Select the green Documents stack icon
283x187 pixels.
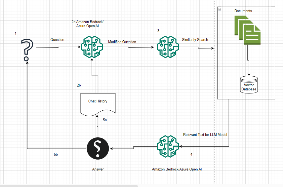247,30
